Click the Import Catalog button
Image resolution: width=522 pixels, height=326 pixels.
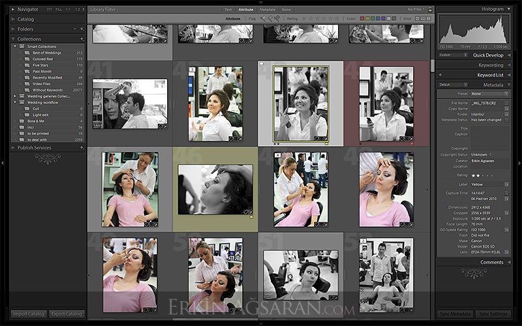pyautogui.click(x=29, y=314)
